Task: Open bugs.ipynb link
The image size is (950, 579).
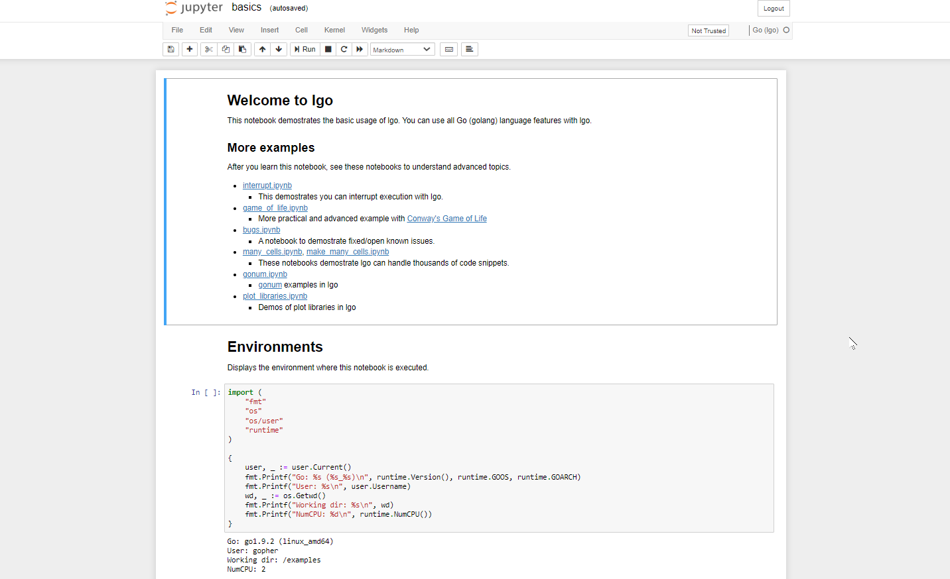Action: tap(261, 230)
